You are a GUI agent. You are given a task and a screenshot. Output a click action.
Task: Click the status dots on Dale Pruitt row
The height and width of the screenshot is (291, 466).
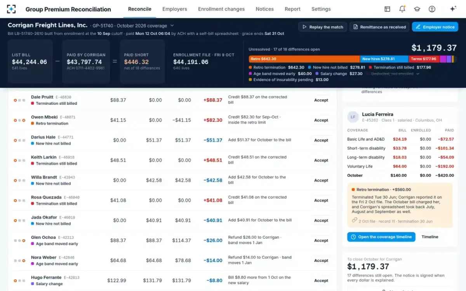click(19, 100)
